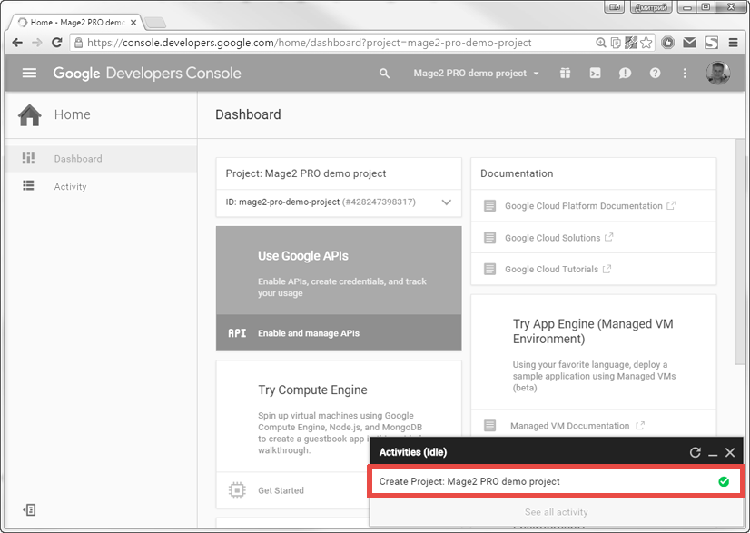
Task: Select the Home - Mage2 PRO demo tab
Action: pyautogui.click(x=76, y=22)
